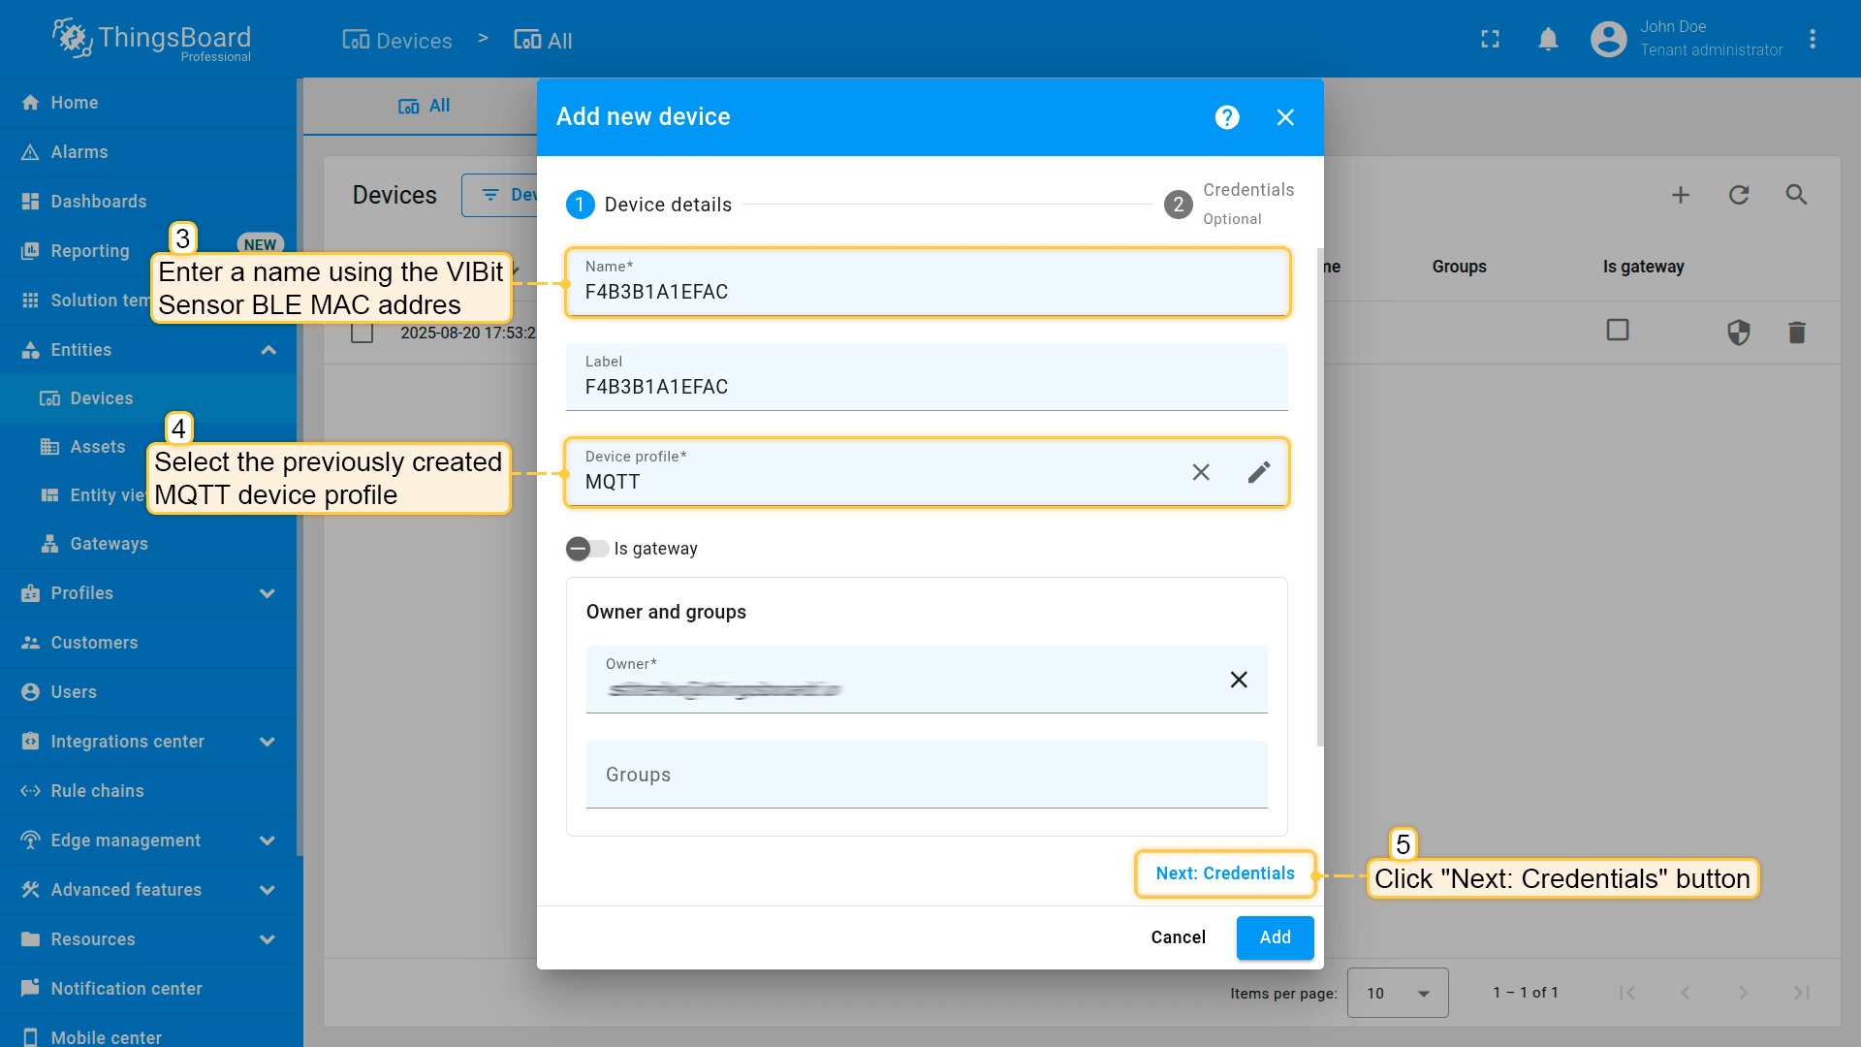Image resolution: width=1861 pixels, height=1047 pixels.
Task: Click into the Groups input field
Action: 926,775
